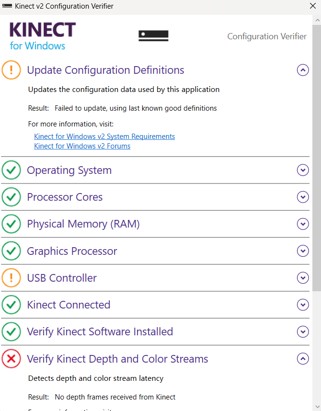The height and width of the screenshot is (411, 321).
Task: Click the orange warning icon for USB Controller
Action: pos(11,278)
